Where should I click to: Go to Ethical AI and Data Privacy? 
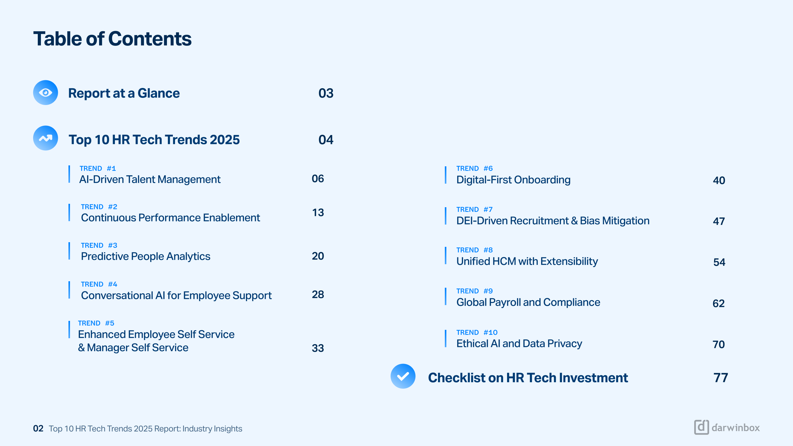[519, 343]
